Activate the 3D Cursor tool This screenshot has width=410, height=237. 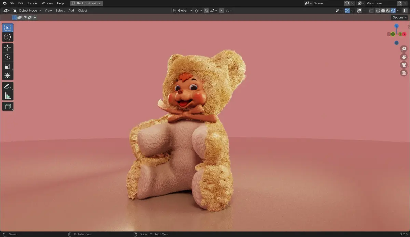(x=8, y=37)
